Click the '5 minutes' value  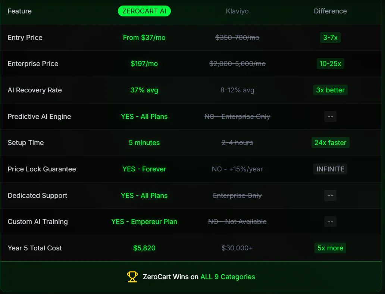(144, 142)
